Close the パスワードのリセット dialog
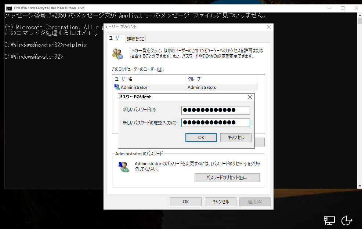362x229 pixels. point(250,97)
